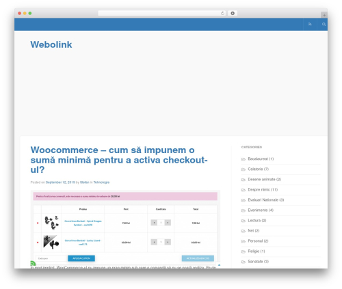Screen dimensions: 342x289
Task: Open a new browser tab with the plus button
Action: 324,15
